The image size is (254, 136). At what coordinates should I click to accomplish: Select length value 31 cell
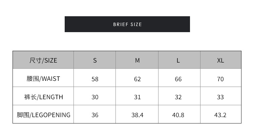tap(137, 97)
